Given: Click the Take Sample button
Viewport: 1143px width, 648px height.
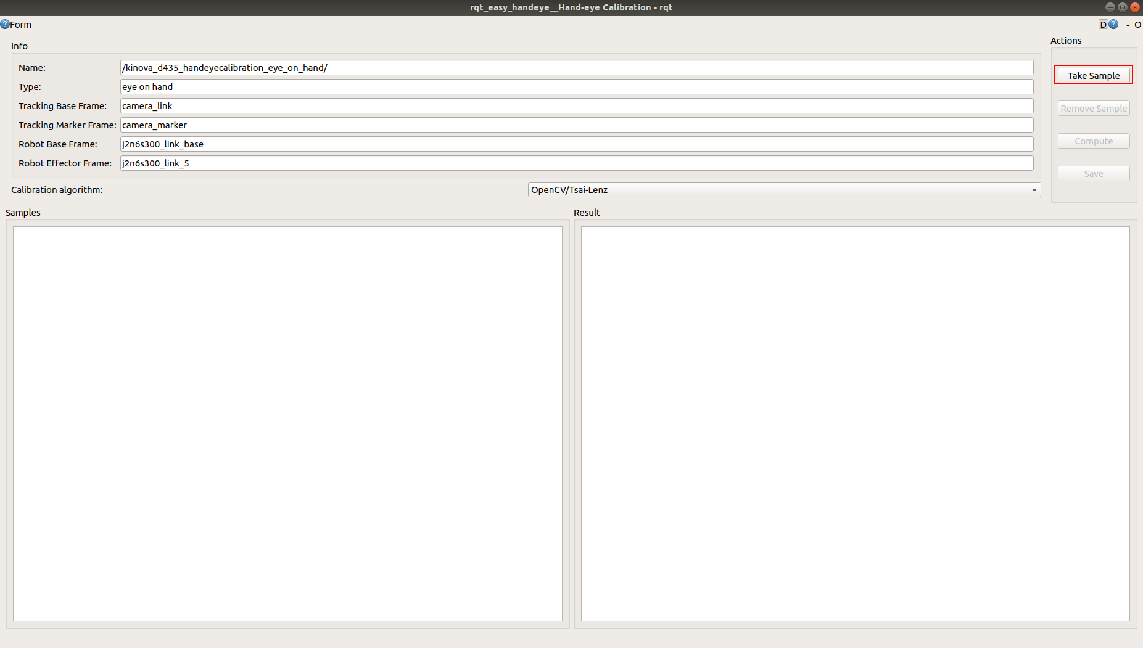Looking at the screenshot, I should [x=1093, y=75].
